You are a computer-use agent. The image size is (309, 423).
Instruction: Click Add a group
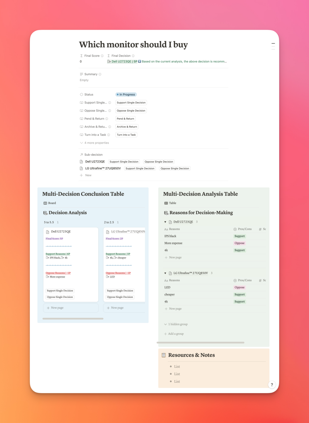(x=174, y=334)
